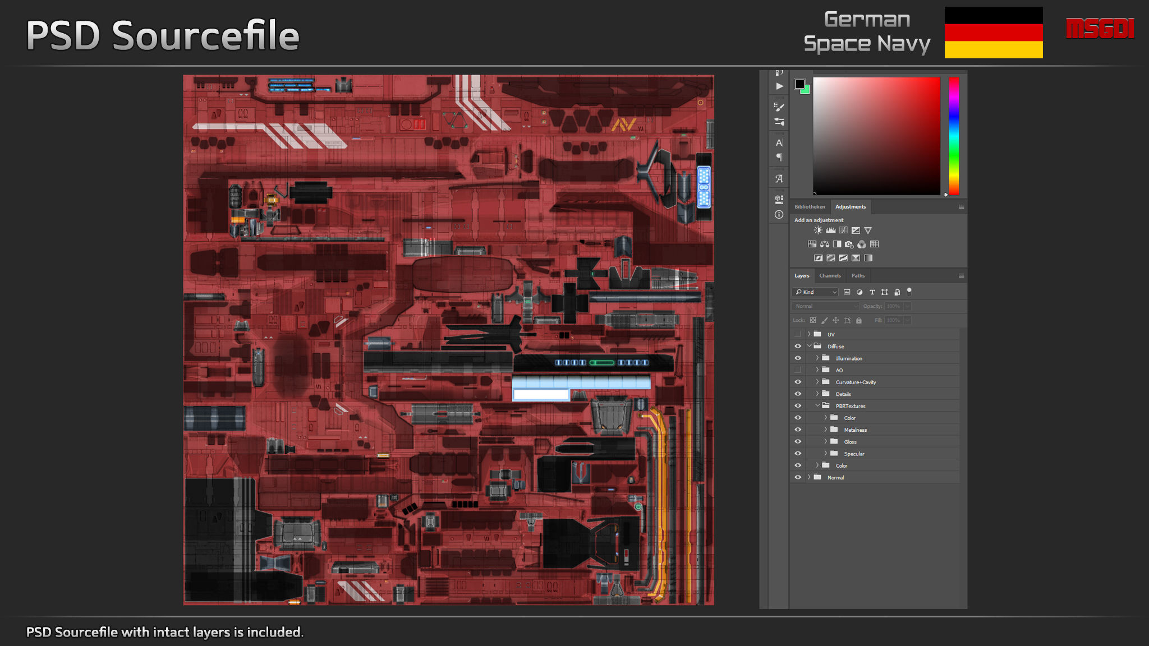Screen dimensions: 1149x646
Task: Show the hidden AO layer group
Action: [798, 370]
